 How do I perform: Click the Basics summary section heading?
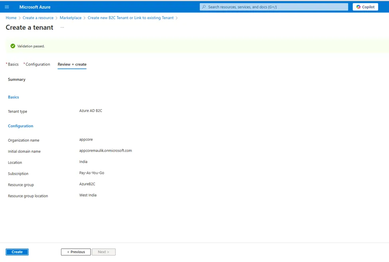click(x=13, y=97)
